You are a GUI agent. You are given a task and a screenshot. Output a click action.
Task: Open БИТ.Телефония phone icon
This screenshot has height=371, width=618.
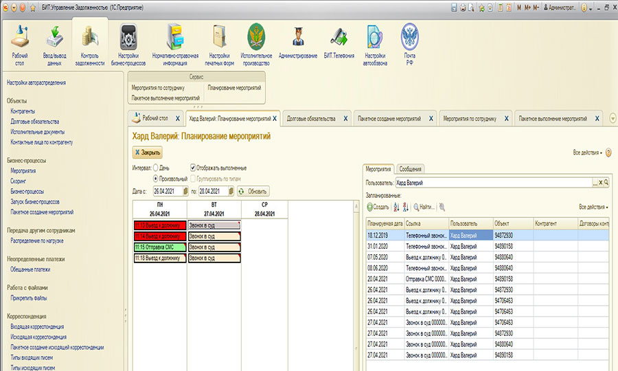coord(339,37)
